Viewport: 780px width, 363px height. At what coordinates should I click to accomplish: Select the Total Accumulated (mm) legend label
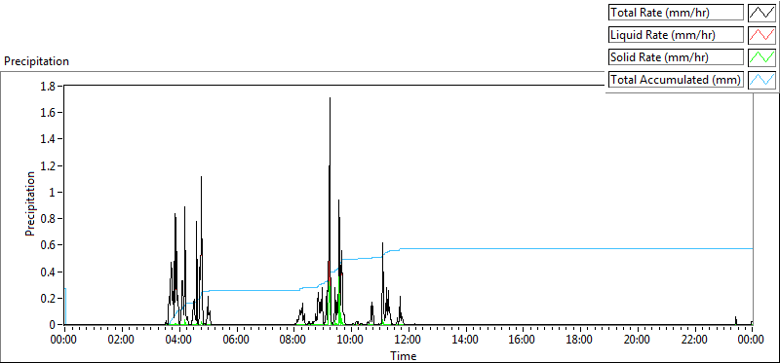click(x=676, y=80)
